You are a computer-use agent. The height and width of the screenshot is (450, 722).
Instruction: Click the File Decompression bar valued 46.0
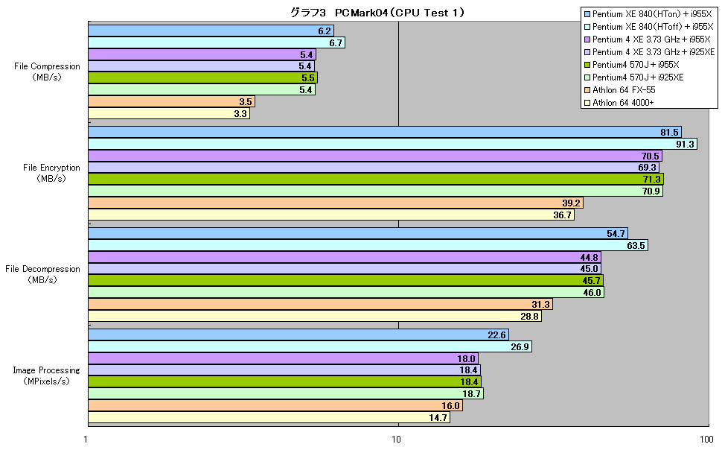click(x=346, y=292)
